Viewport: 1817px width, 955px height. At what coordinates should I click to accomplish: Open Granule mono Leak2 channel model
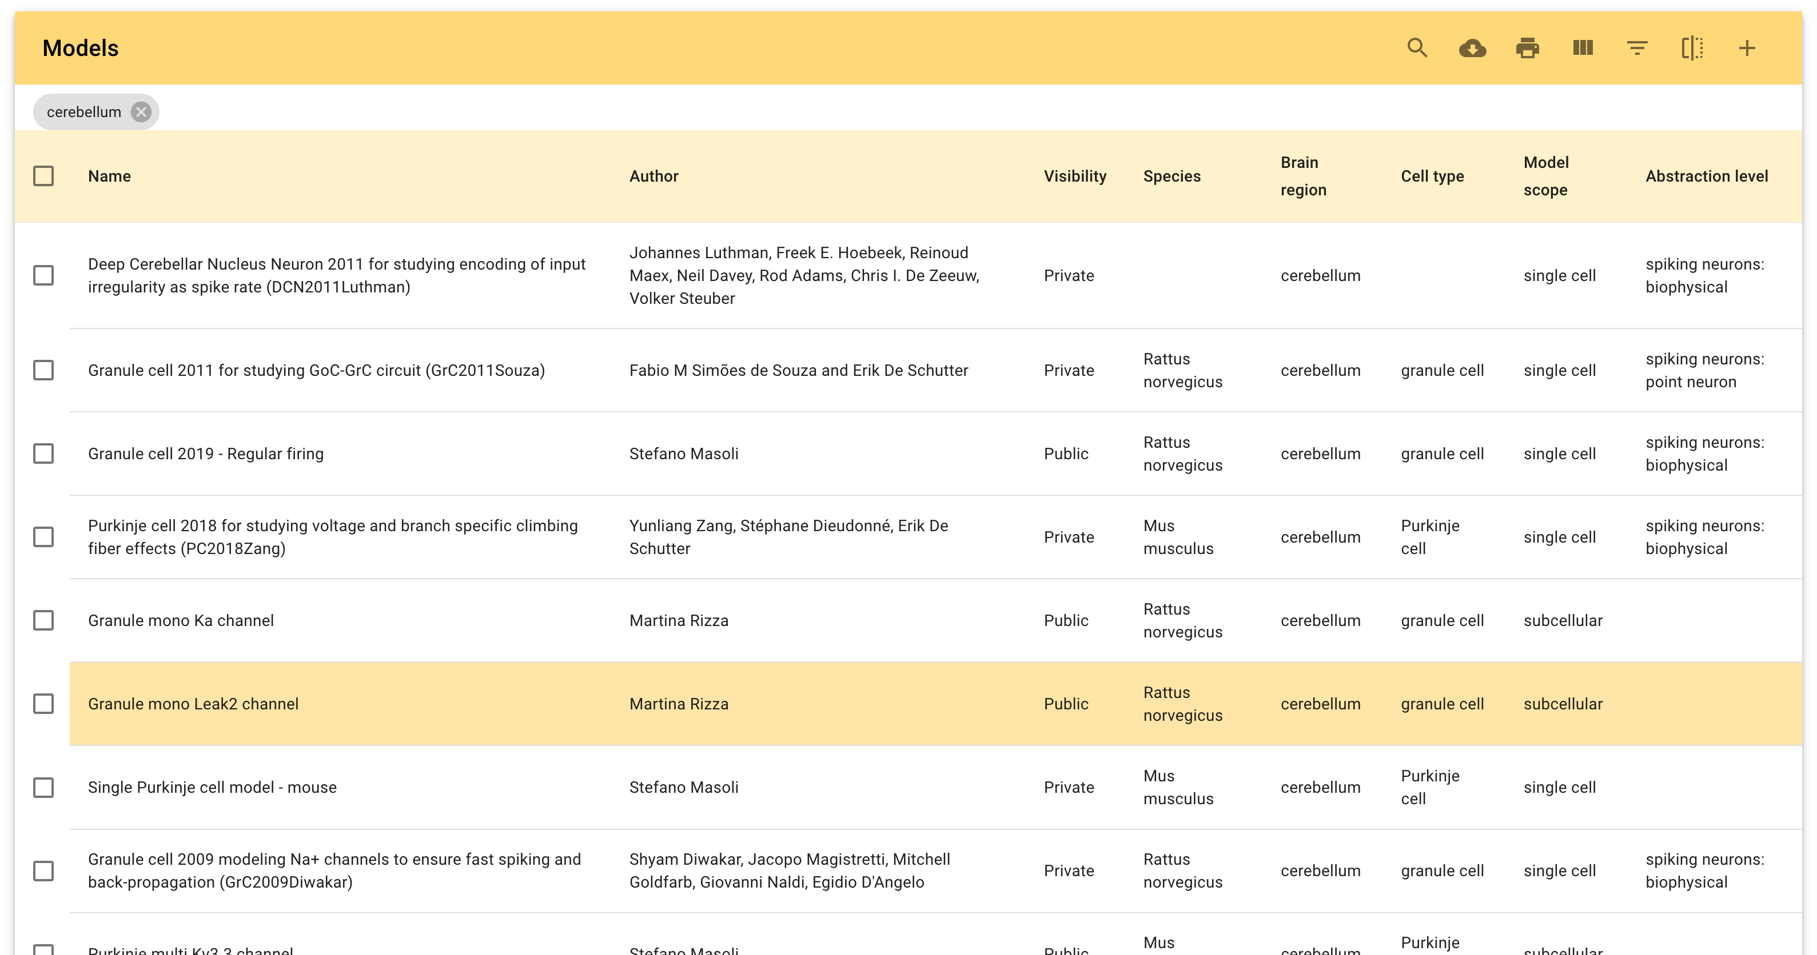[x=193, y=703]
